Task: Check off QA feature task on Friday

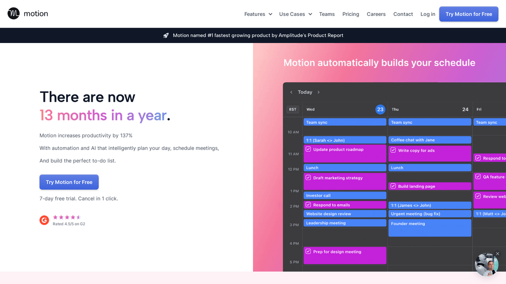Action: tap(478, 177)
